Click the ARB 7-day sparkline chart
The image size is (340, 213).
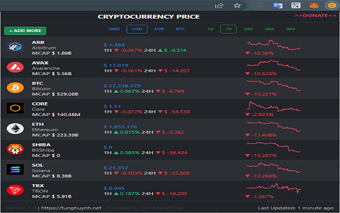pos(274,45)
